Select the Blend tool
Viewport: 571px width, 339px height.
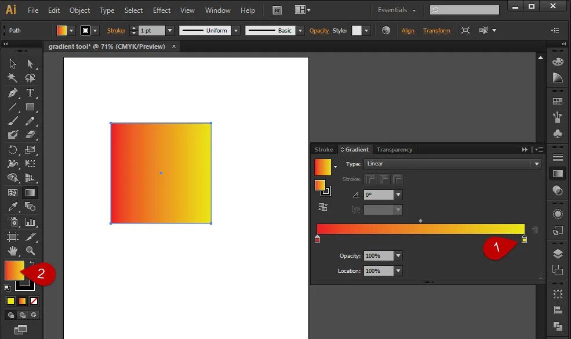coord(30,207)
